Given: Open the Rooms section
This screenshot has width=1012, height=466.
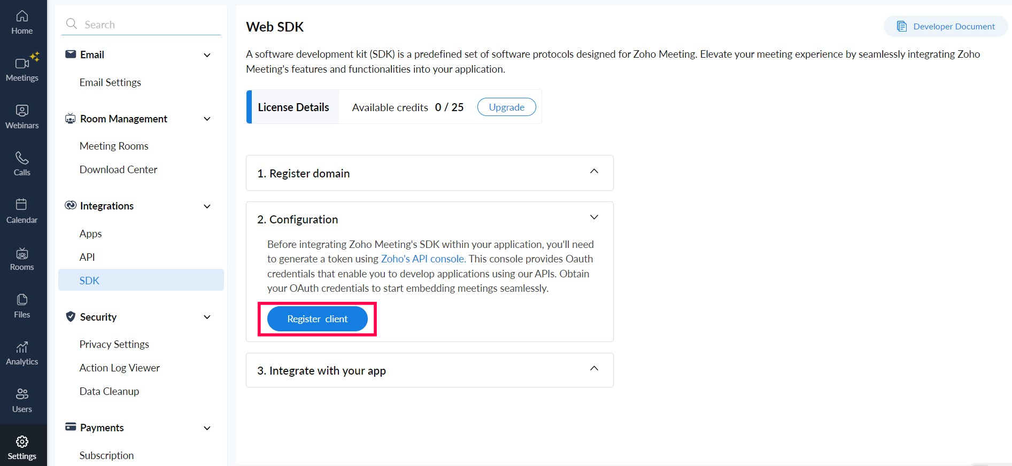Looking at the screenshot, I should pyautogui.click(x=22, y=259).
